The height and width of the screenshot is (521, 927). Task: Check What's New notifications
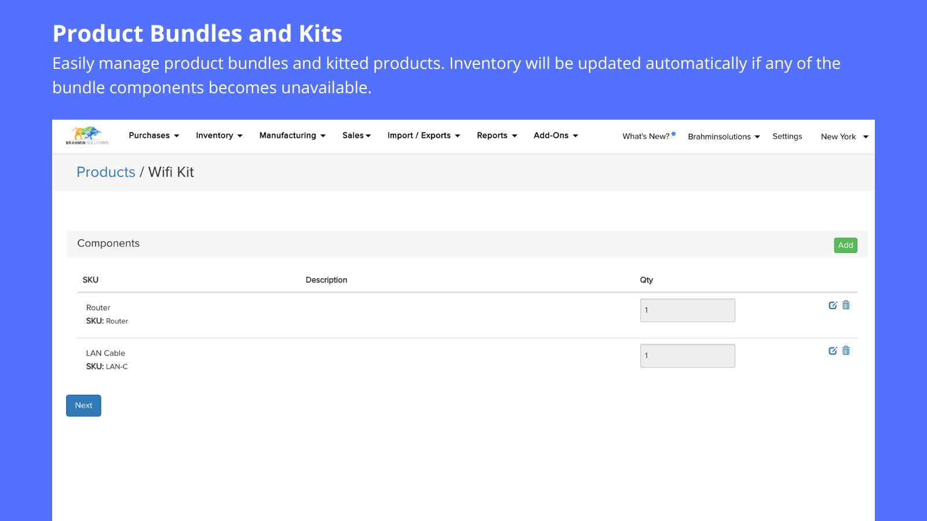[646, 137]
